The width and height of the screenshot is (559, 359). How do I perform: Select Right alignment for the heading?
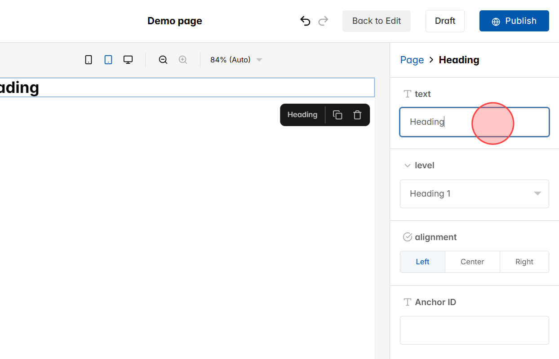click(x=524, y=262)
